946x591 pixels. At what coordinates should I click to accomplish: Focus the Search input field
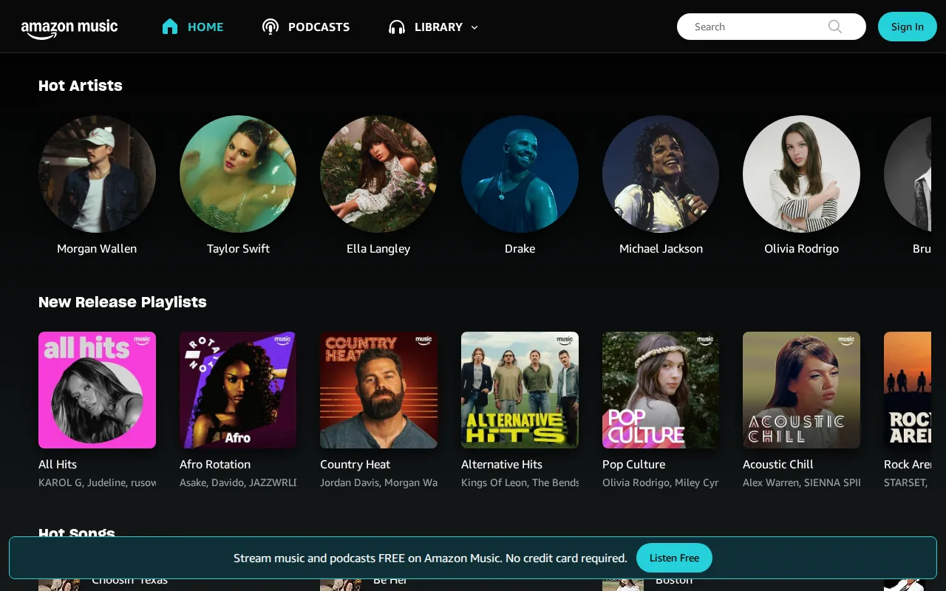772,27
